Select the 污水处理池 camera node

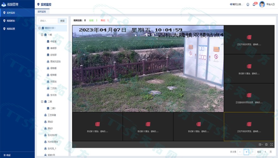[52, 142]
